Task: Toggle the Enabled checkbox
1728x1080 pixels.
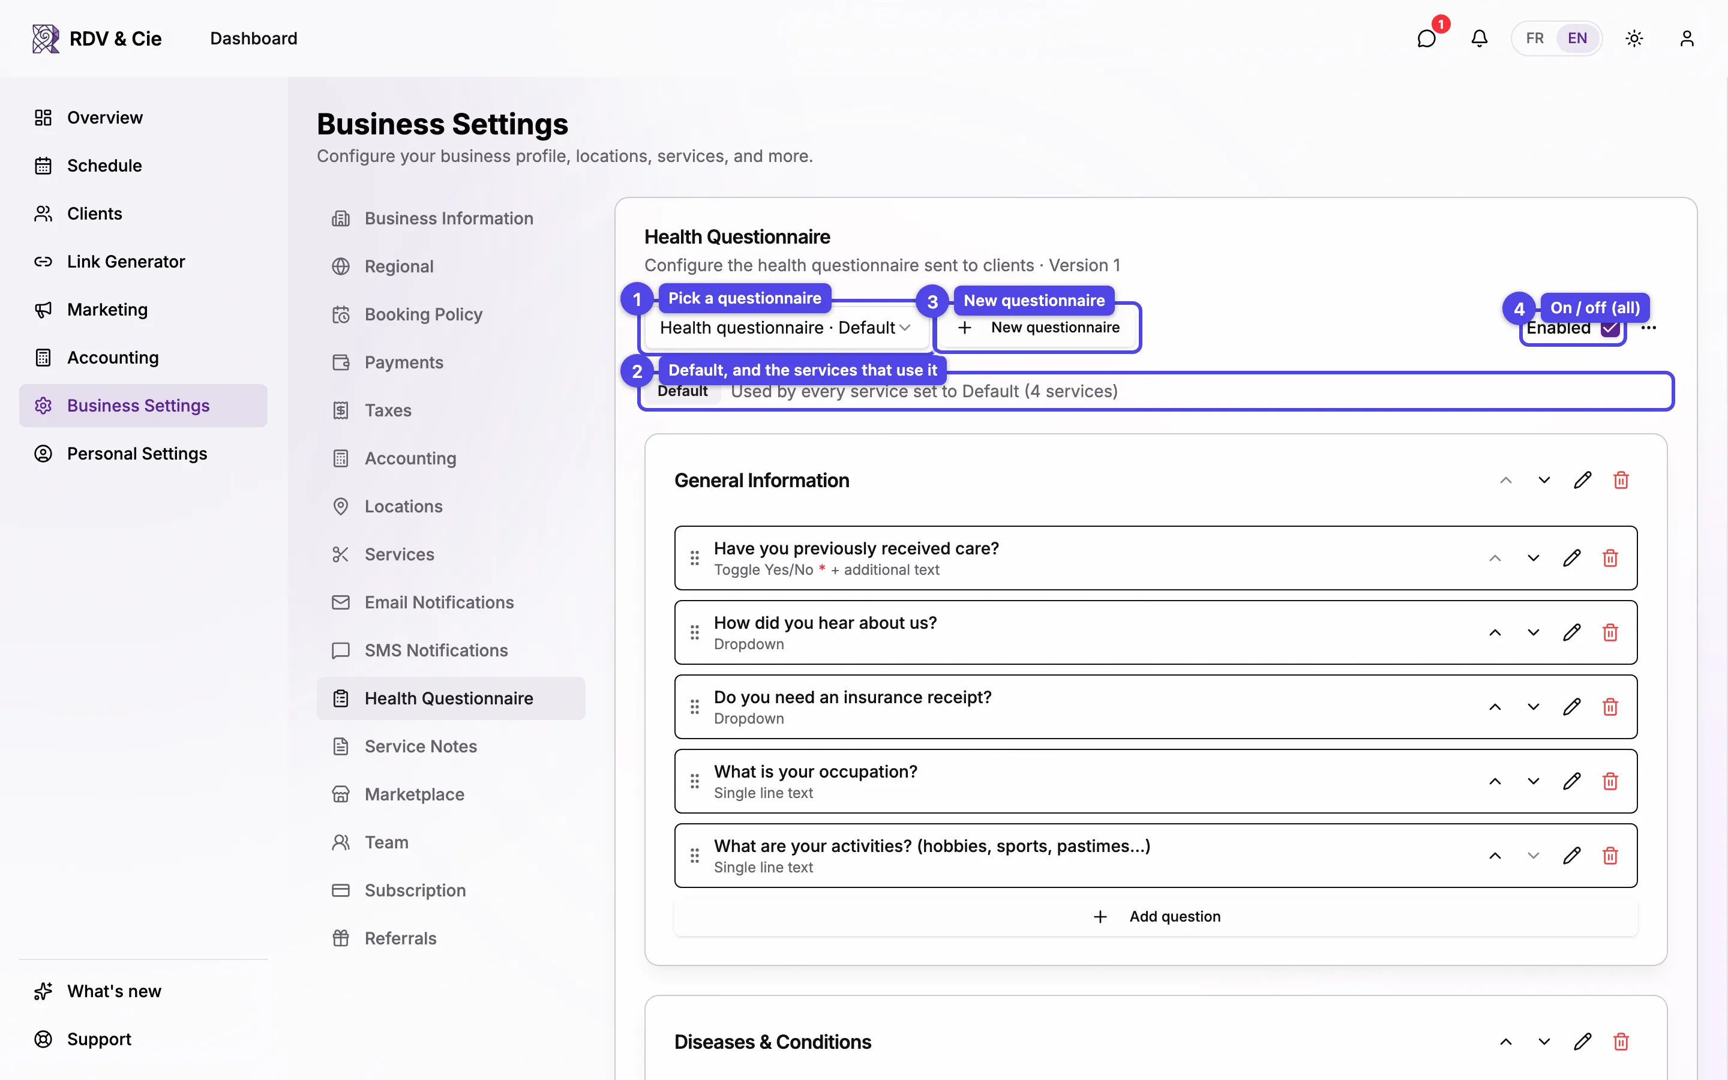Action: click(x=1609, y=329)
